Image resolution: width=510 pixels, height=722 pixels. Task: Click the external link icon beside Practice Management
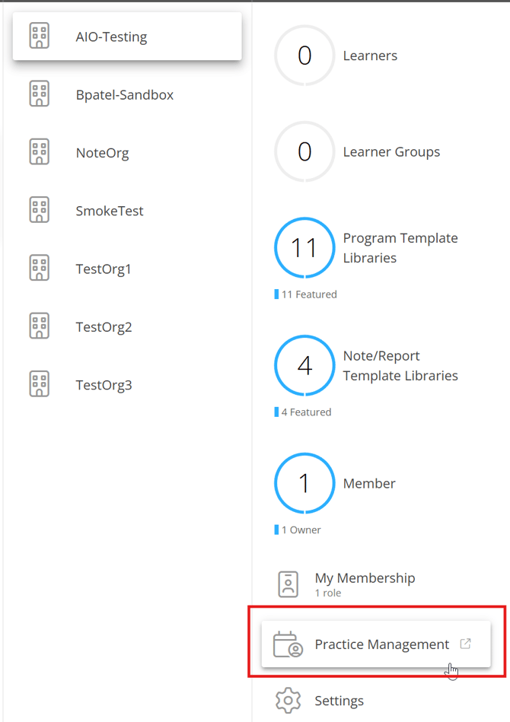click(x=466, y=644)
